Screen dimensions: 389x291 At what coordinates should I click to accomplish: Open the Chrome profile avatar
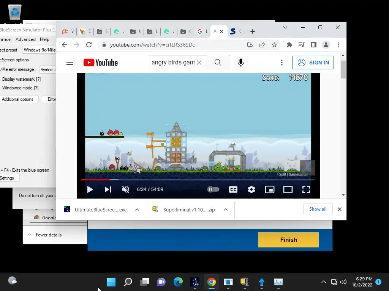pyautogui.click(x=326, y=45)
